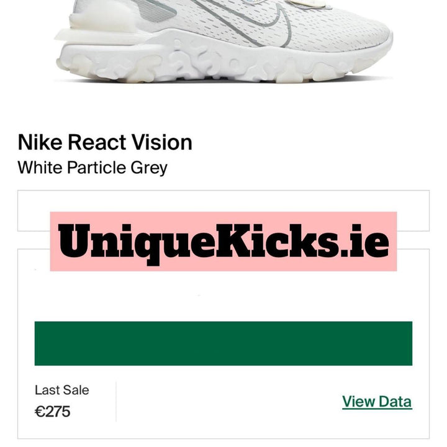This screenshot has width=447, height=447.
Task: Open the View Data link
Action: 377,402
